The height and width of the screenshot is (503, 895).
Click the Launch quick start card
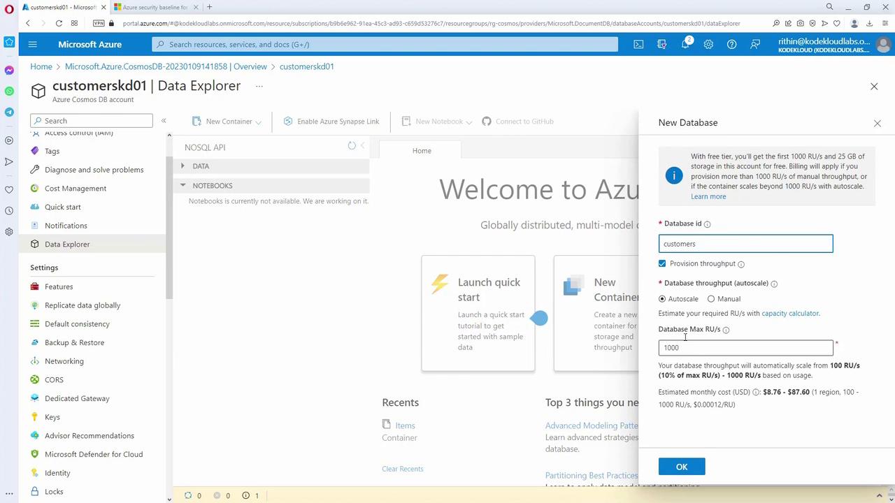click(478, 313)
